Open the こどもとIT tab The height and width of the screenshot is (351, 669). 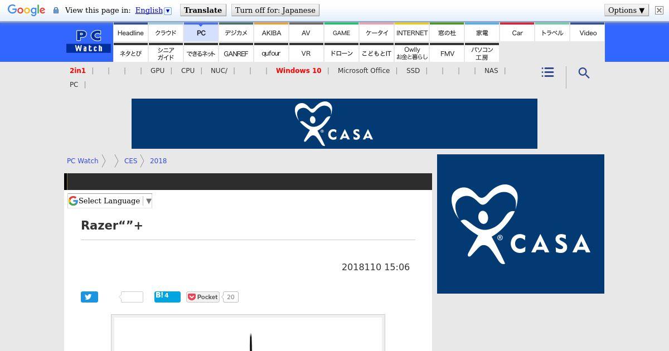click(x=376, y=53)
